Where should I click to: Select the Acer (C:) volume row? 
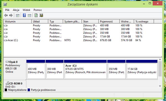point(82,40)
